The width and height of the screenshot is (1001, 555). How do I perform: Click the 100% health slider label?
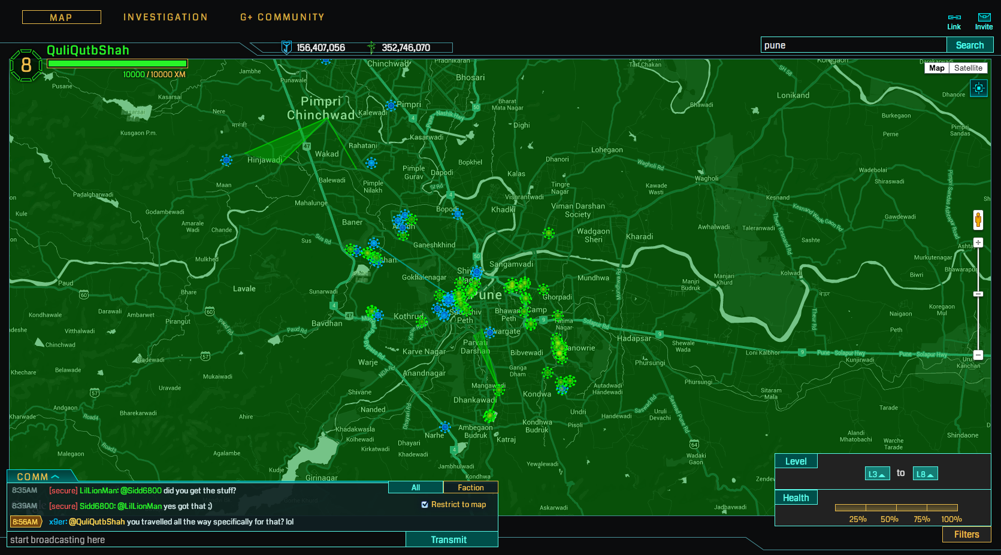[952, 519]
